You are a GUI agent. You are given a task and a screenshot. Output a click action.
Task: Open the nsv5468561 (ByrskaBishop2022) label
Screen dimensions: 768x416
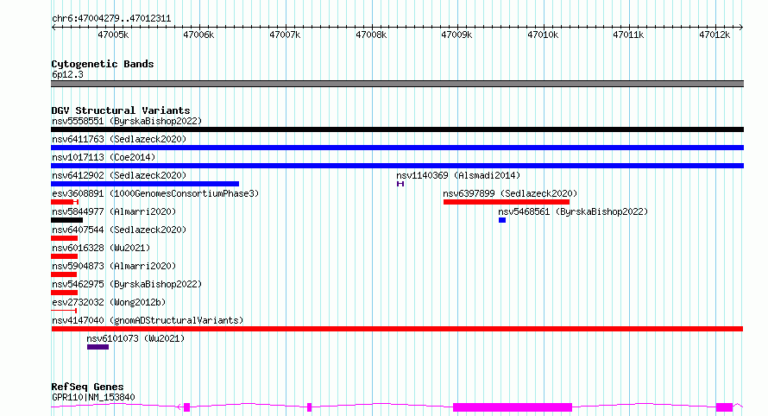pos(573,211)
